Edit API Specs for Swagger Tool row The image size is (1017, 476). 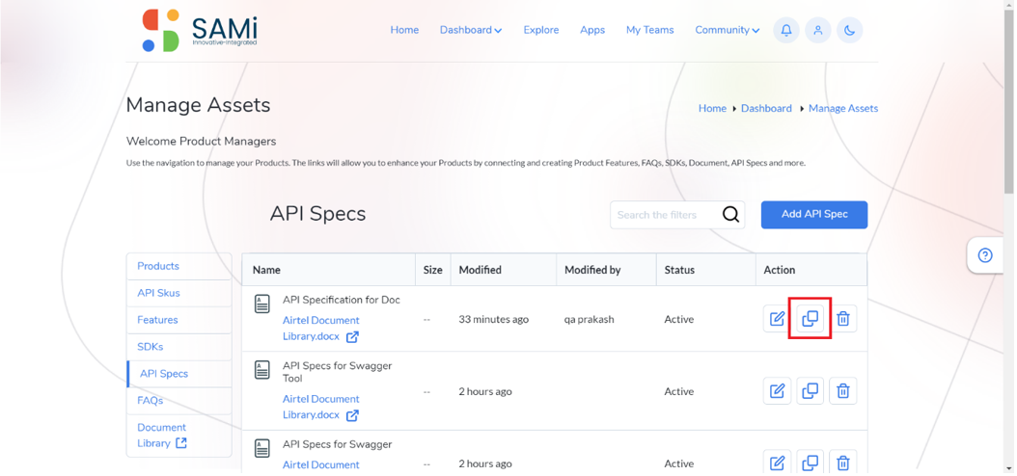click(777, 391)
